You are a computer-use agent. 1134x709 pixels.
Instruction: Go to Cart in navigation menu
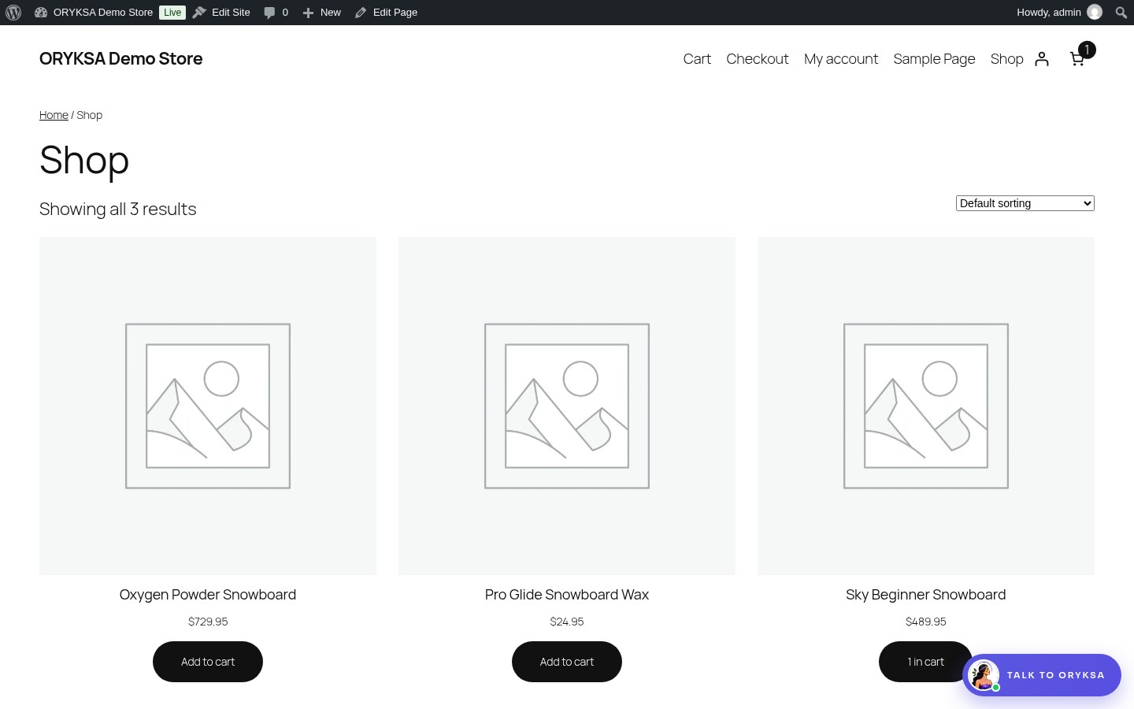tap(697, 59)
